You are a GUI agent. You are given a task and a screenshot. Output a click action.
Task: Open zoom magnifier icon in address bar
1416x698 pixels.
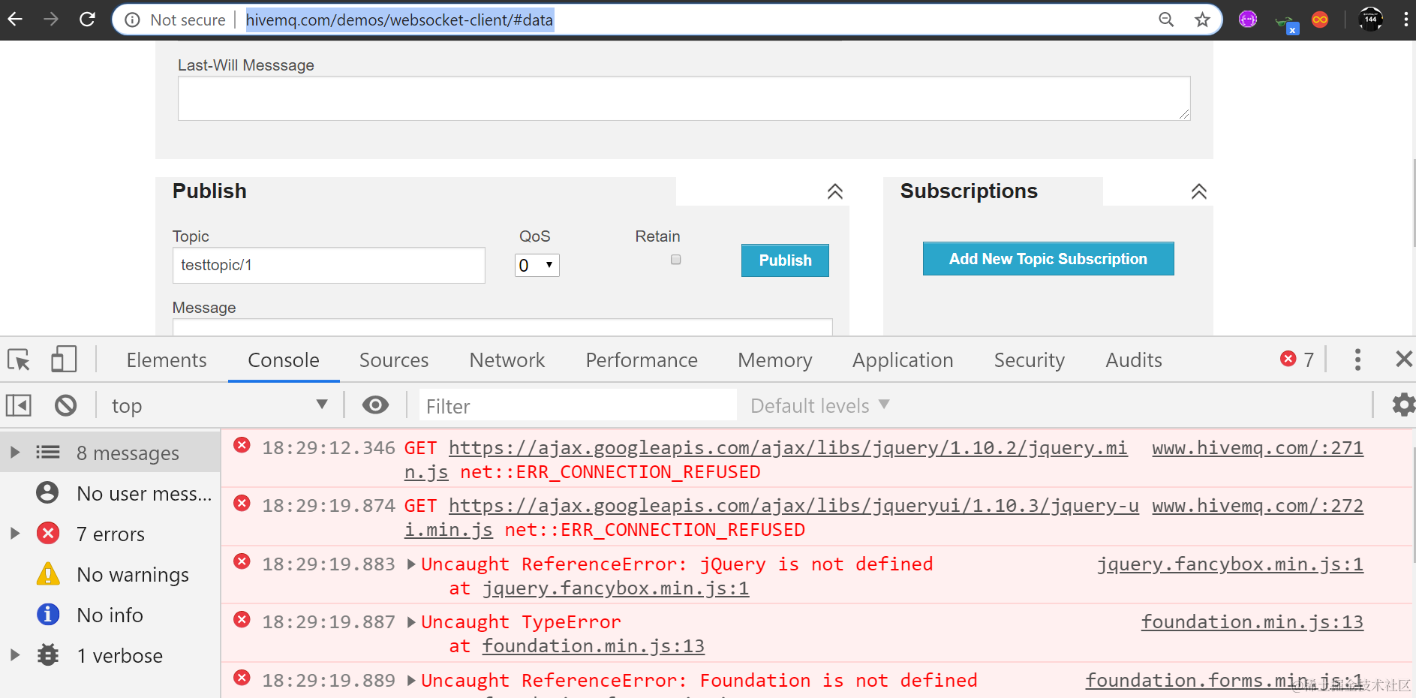[1166, 20]
